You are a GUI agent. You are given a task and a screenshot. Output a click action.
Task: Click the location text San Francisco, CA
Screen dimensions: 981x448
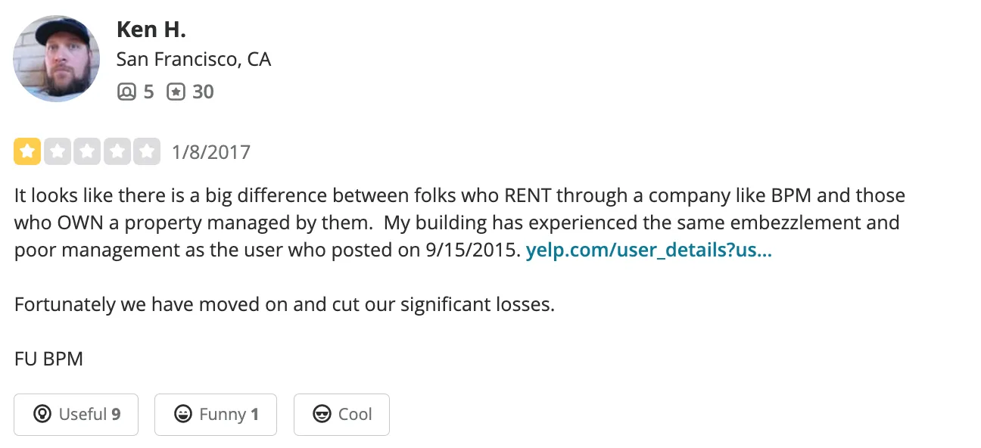coord(194,59)
